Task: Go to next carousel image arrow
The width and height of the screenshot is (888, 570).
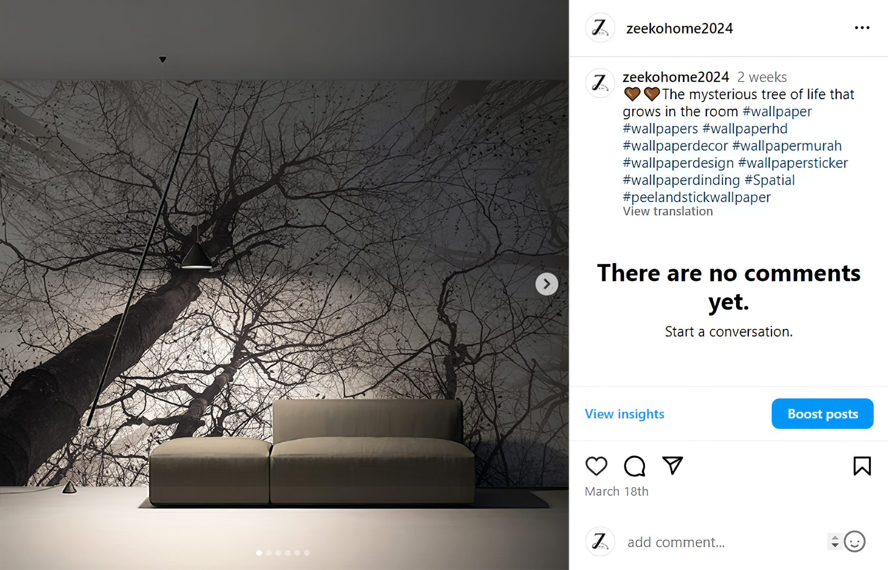Action: 546,284
